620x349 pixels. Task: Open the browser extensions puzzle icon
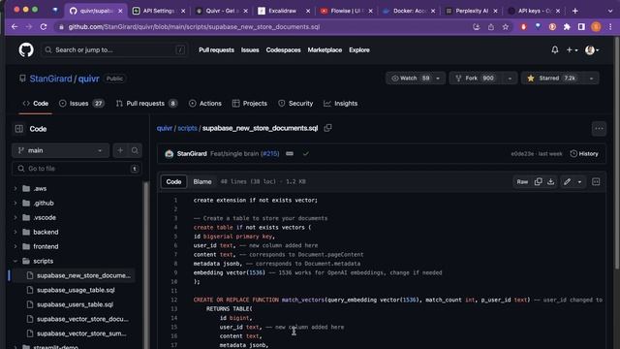[567, 27]
